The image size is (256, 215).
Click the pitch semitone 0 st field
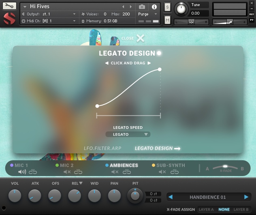[153, 194]
